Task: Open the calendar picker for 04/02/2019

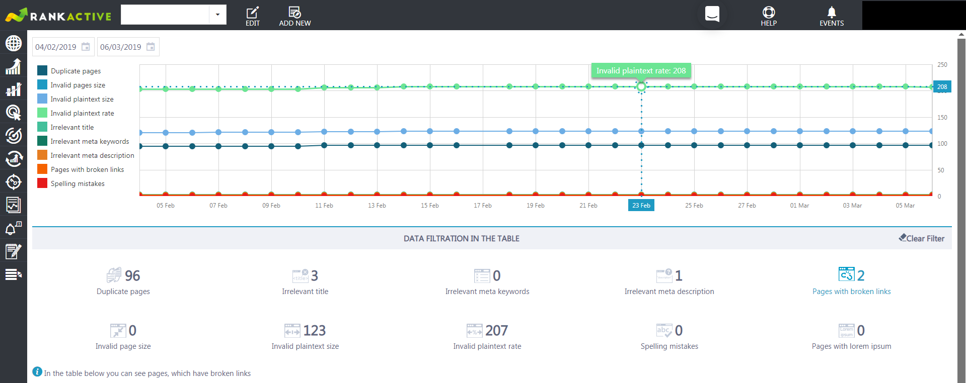Action: 86,47
